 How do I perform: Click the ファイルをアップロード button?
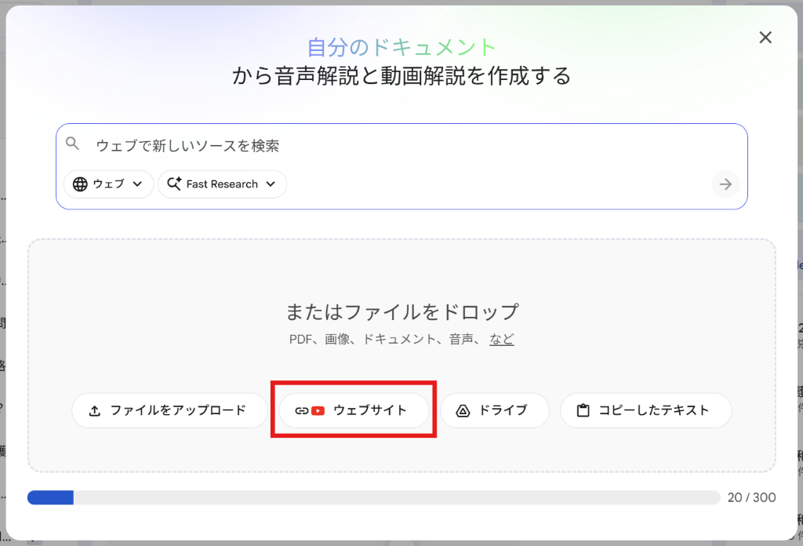(x=169, y=410)
